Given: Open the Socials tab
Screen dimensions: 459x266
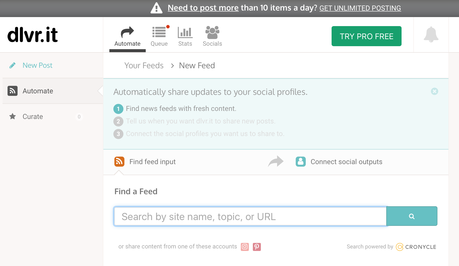Looking at the screenshot, I should 212,36.
